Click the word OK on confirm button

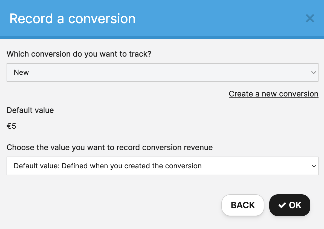pyautogui.click(x=295, y=205)
